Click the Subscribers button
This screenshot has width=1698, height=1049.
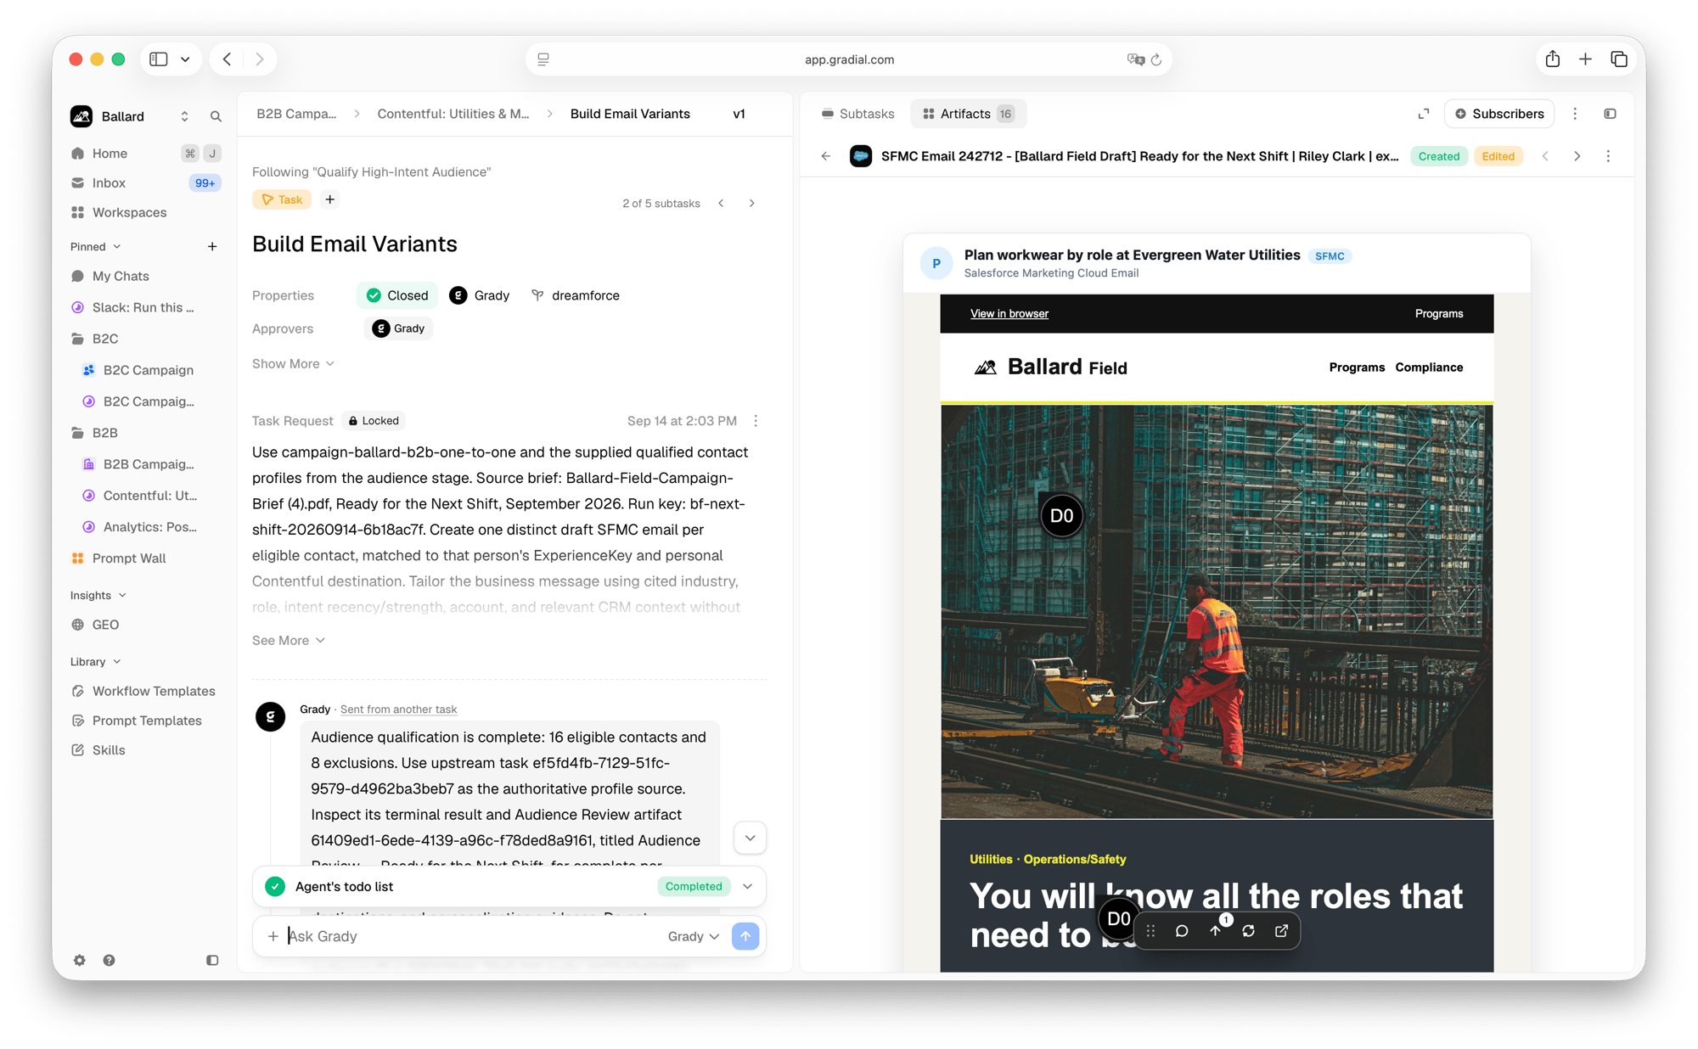click(x=1499, y=114)
